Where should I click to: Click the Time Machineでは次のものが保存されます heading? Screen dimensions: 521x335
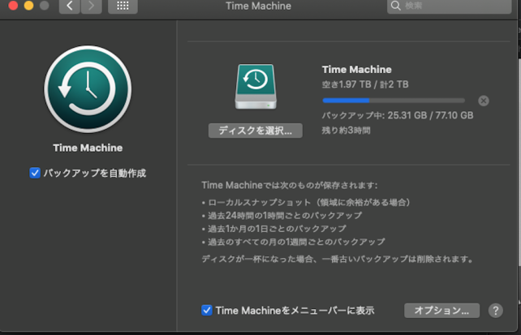click(x=290, y=185)
